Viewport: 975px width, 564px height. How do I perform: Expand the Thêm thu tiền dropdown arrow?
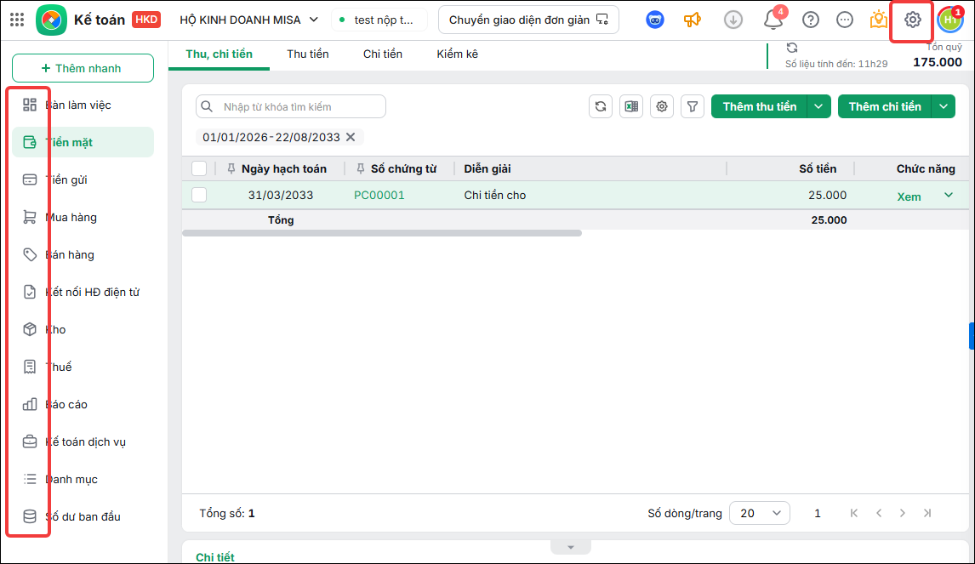click(x=819, y=106)
